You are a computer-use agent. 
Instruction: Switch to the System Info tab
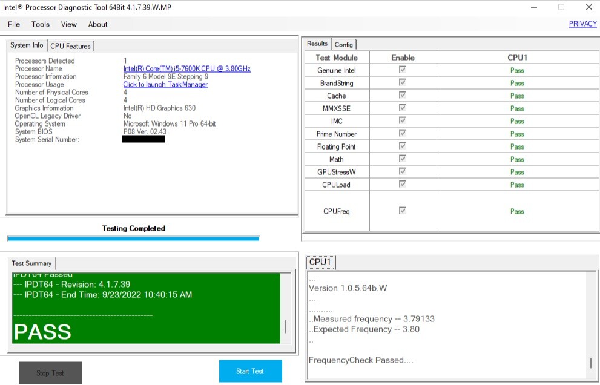tap(27, 45)
